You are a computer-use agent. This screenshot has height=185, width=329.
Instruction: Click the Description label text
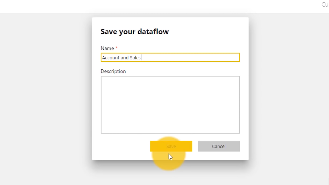tap(113, 71)
